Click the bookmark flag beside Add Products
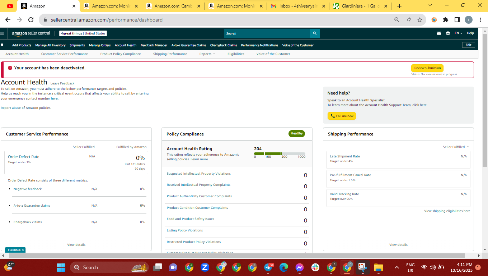Viewport: 488px width, 276px height. 2,45
